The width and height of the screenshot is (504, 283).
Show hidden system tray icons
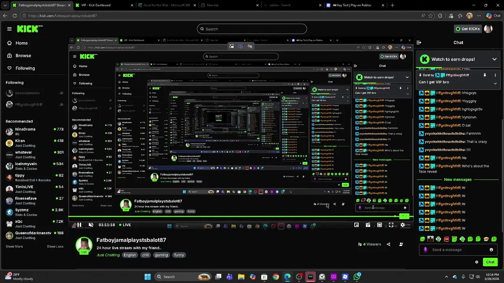point(447,277)
